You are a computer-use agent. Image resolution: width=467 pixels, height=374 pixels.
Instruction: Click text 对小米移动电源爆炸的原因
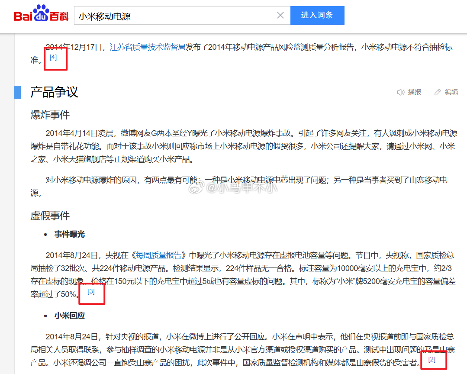pyautogui.click(x=90, y=180)
